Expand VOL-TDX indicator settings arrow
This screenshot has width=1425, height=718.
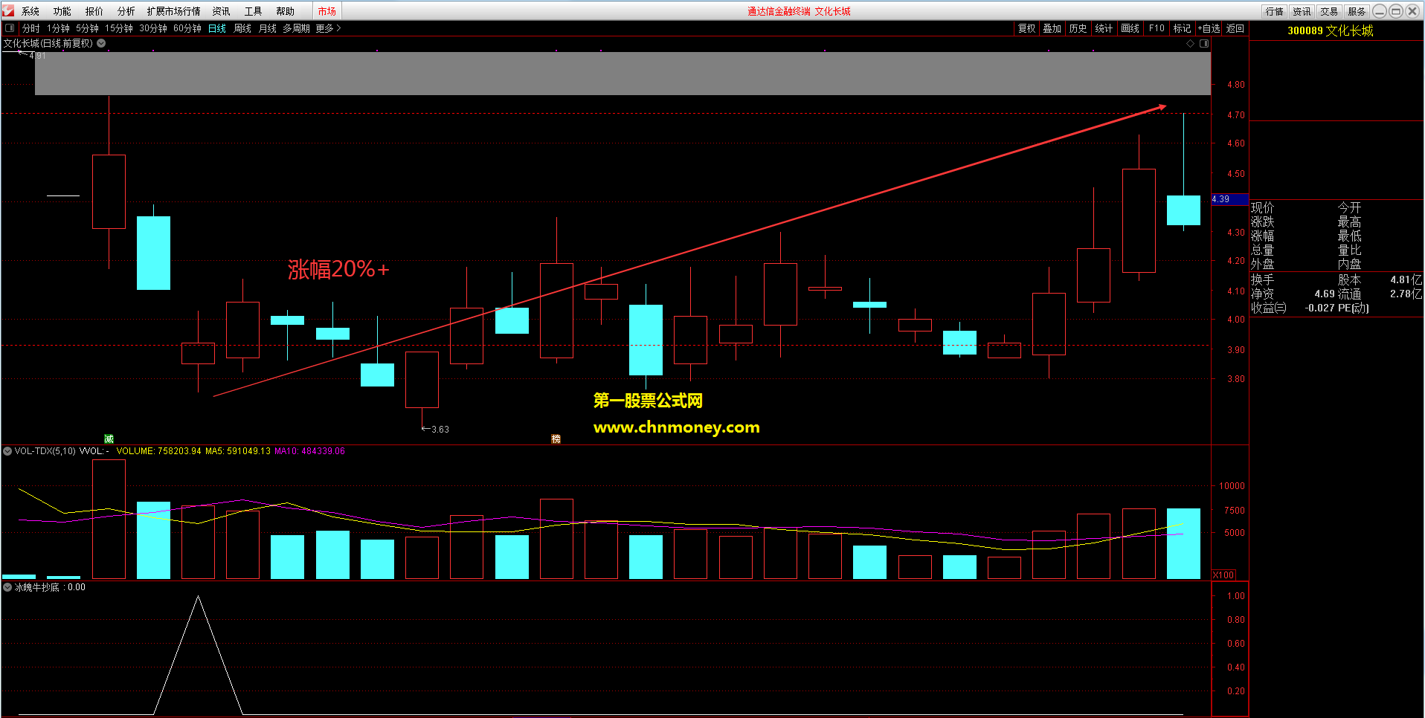tap(7, 451)
